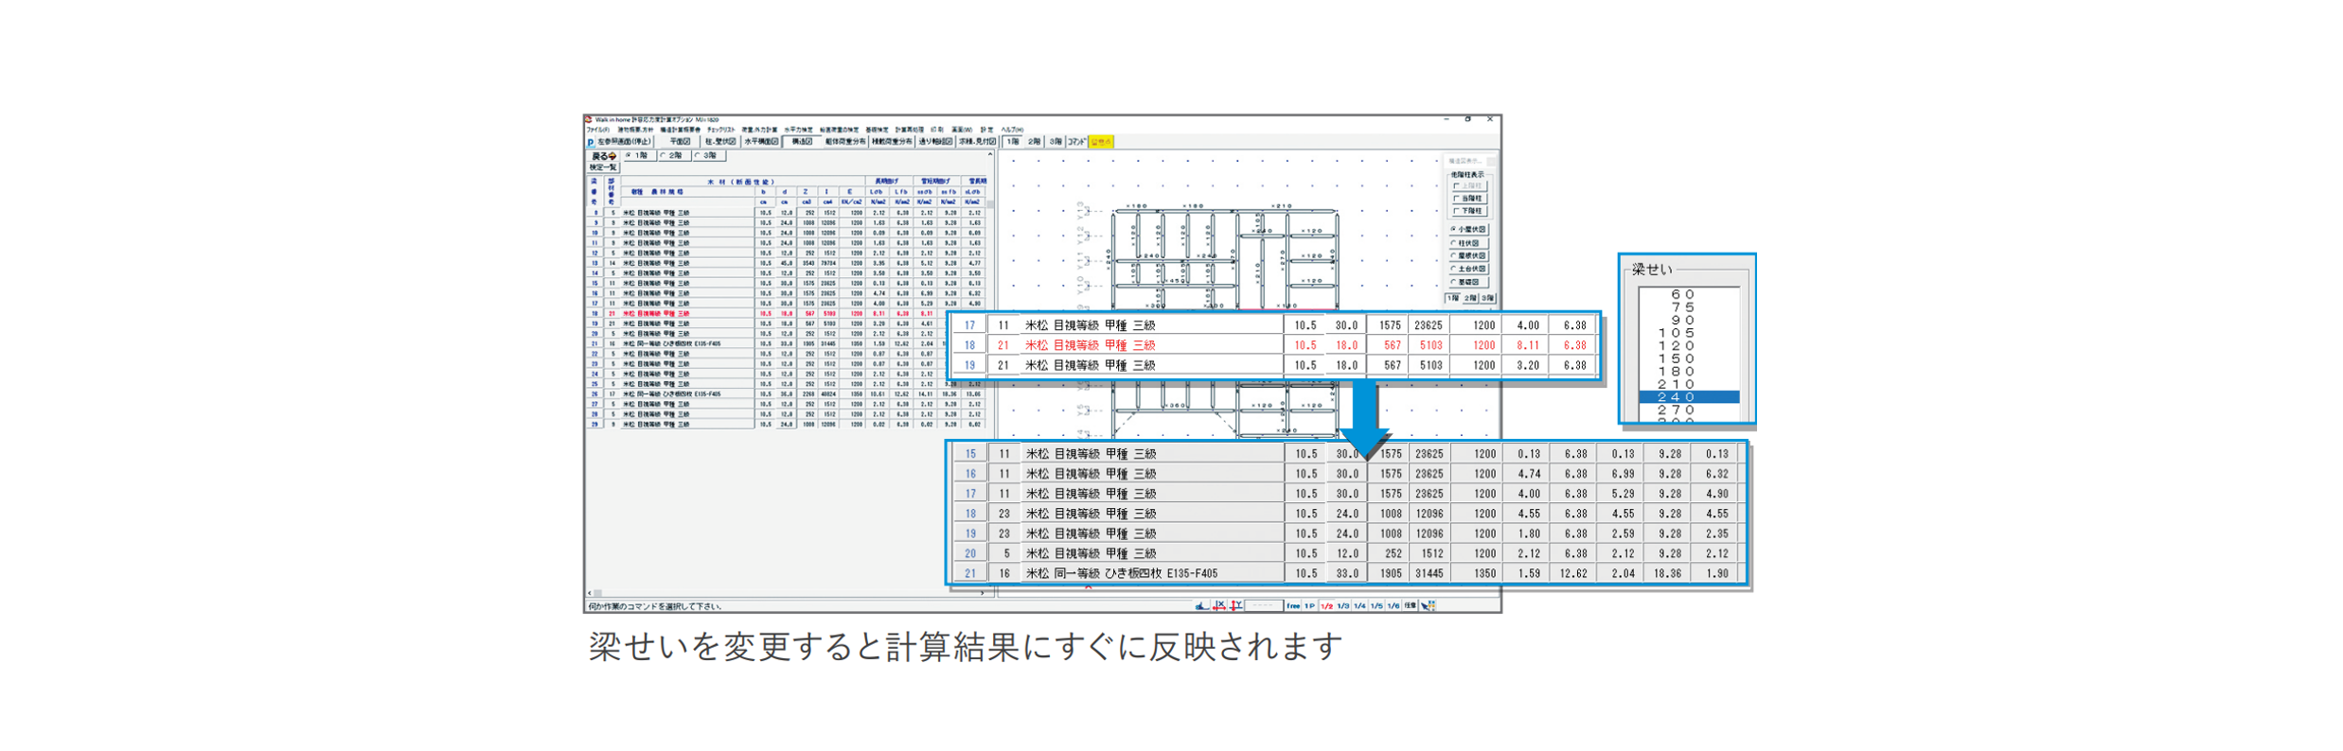Screen dimensions: 2343x751
Task: Switch to the 柱・壁伏図 view
Action: point(720,142)
